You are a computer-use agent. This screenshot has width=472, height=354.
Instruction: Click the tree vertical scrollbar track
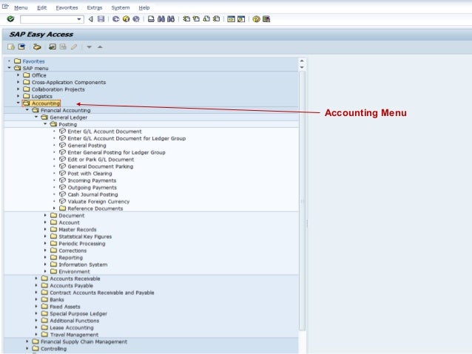[x=303, y=200]
